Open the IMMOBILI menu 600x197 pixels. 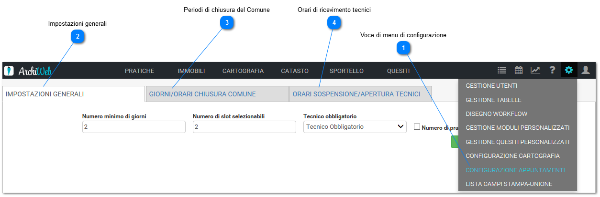[191, 71]
